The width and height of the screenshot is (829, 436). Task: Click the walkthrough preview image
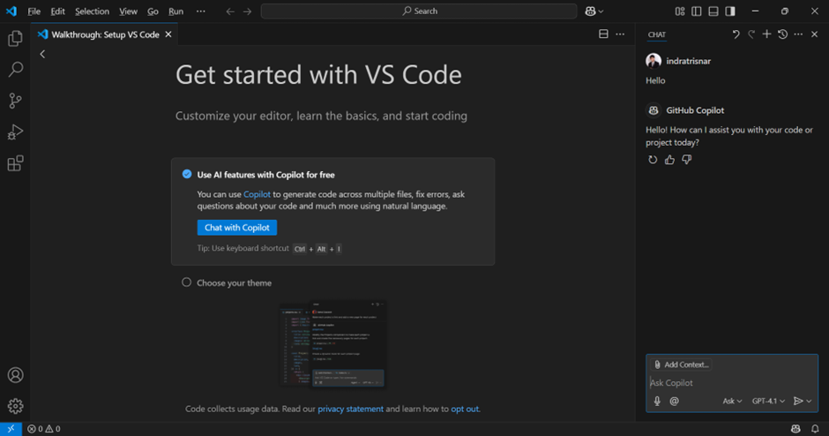332,344
